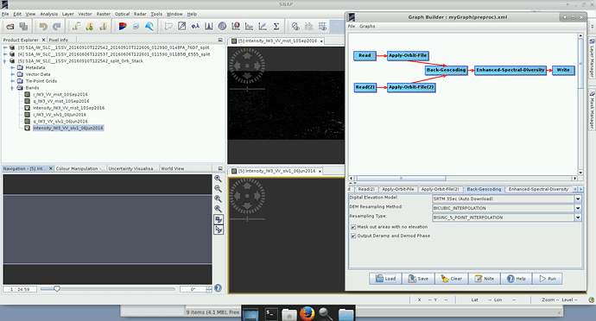Switch to the World View tab

click(172, 168)
